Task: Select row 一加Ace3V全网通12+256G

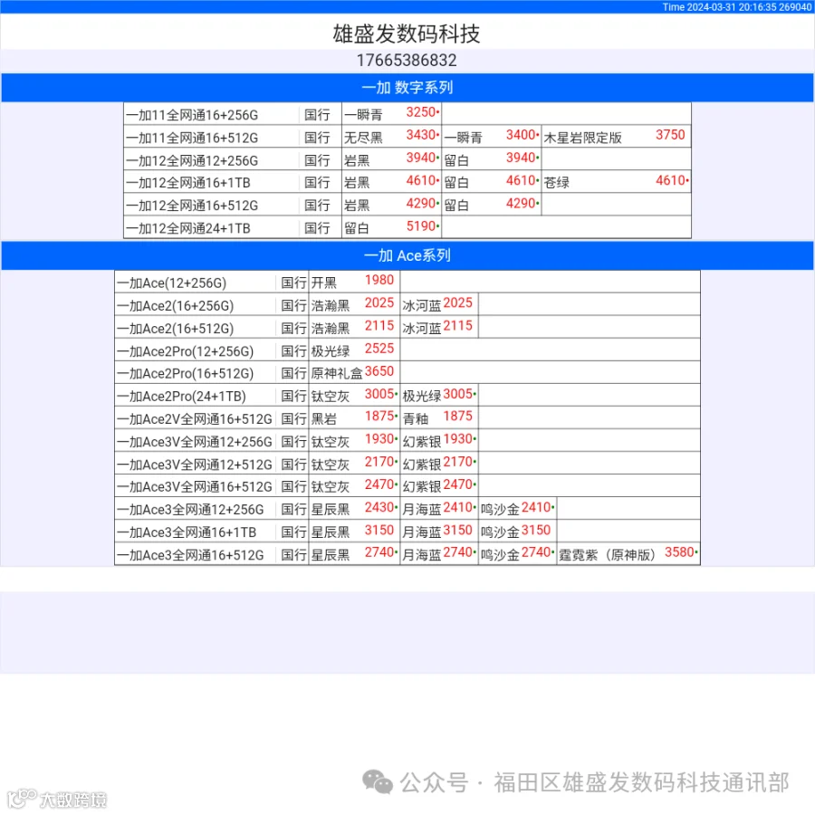Action: pos(407,441)
